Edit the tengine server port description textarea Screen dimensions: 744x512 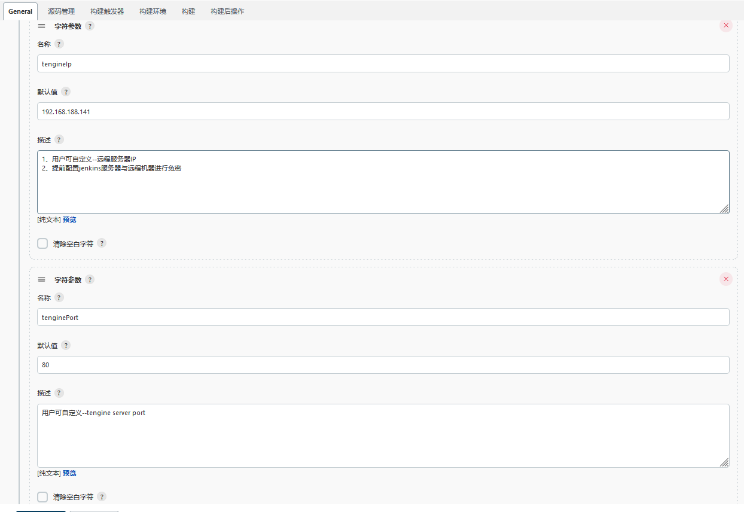click(383, 435)
